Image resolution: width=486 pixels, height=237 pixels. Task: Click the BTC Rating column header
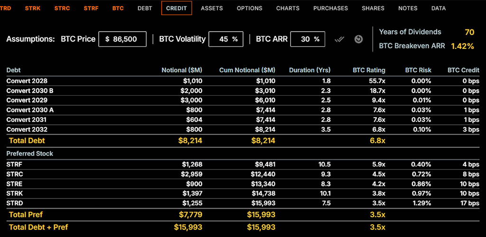[369, 70]
